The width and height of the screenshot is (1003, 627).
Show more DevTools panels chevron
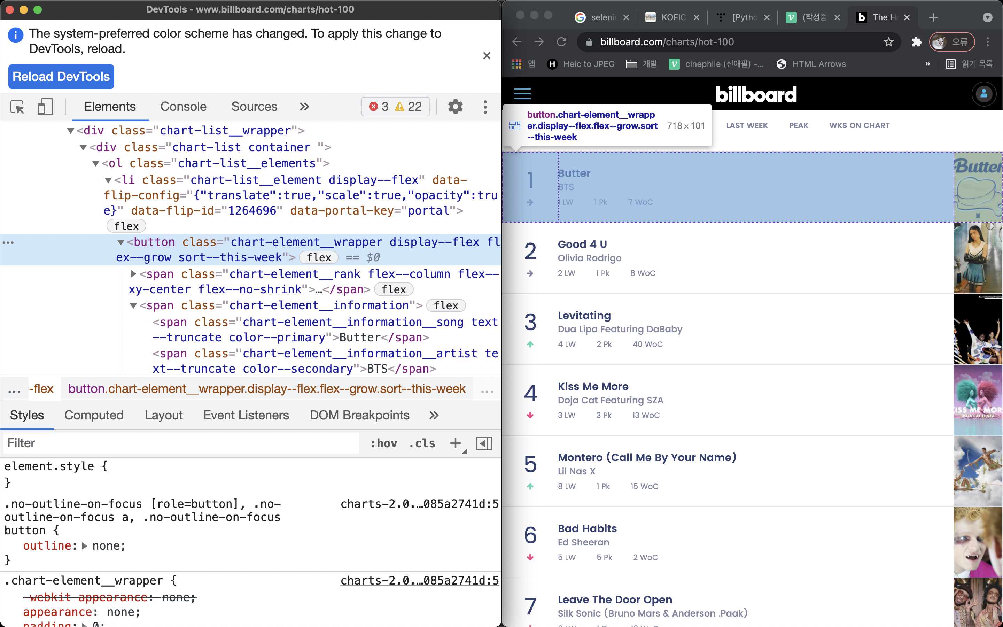click(304, 107)
